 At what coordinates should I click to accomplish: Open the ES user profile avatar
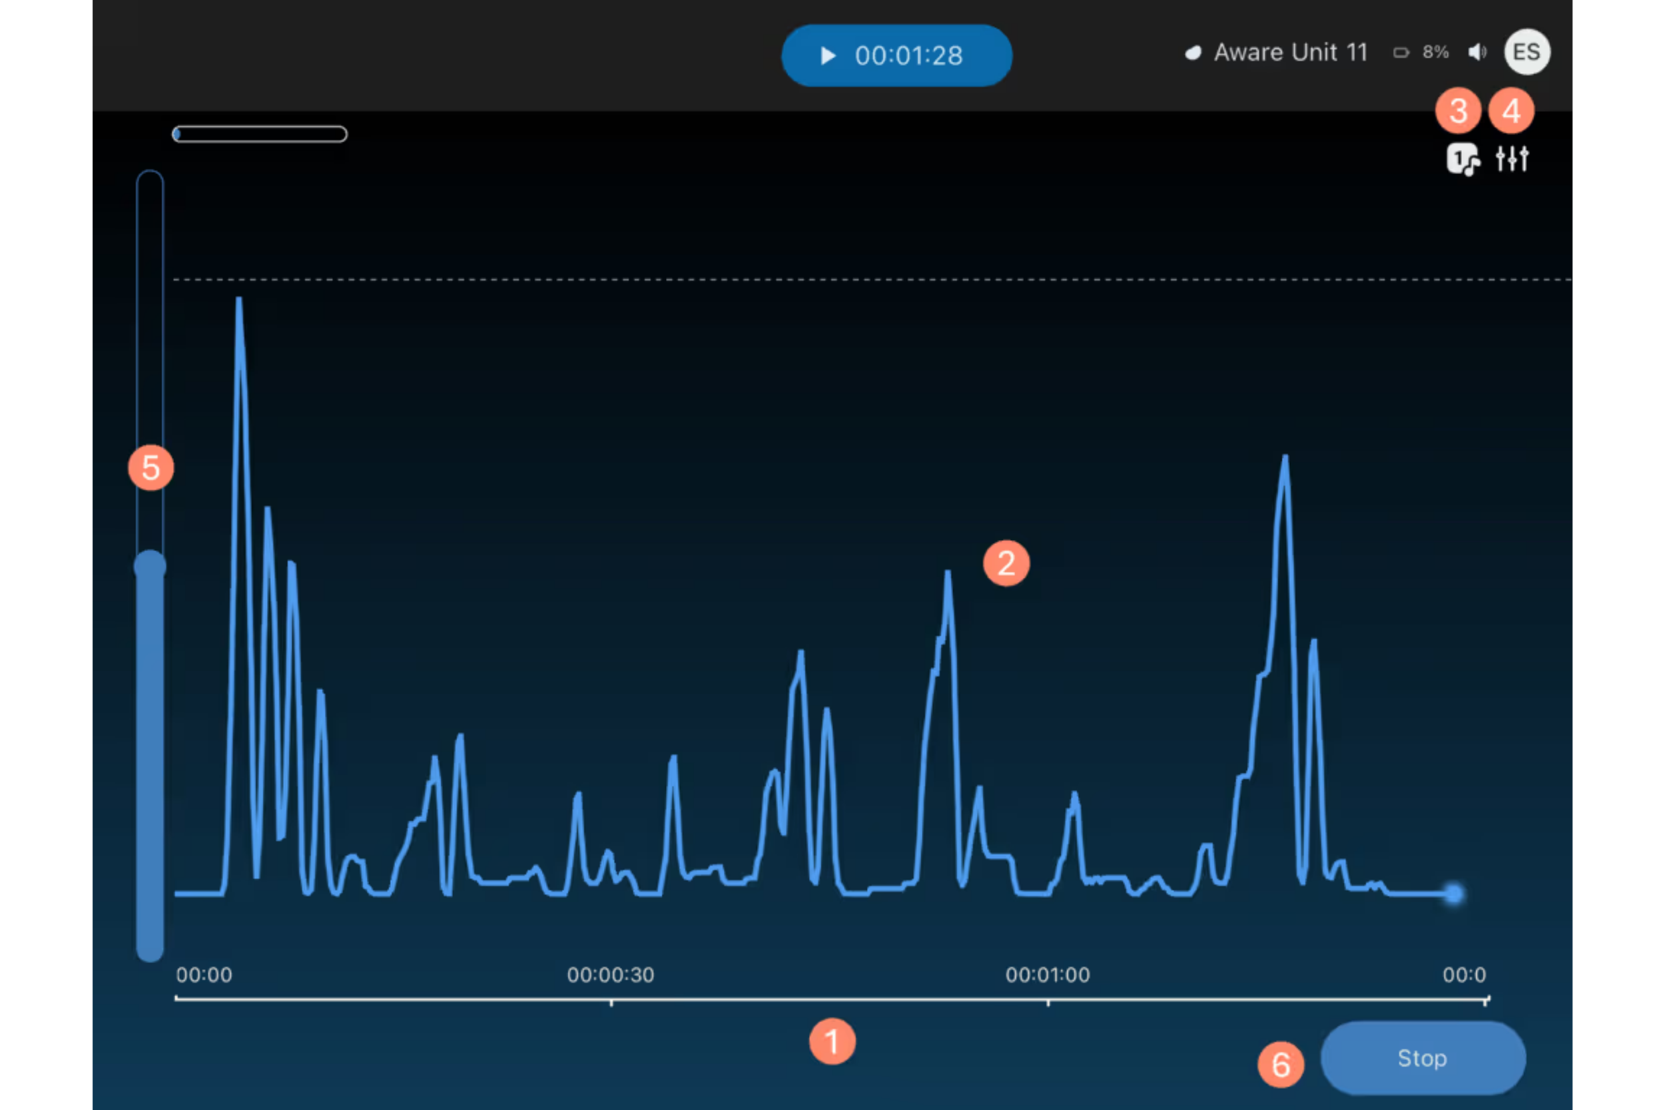click(x=1526, y=53)
